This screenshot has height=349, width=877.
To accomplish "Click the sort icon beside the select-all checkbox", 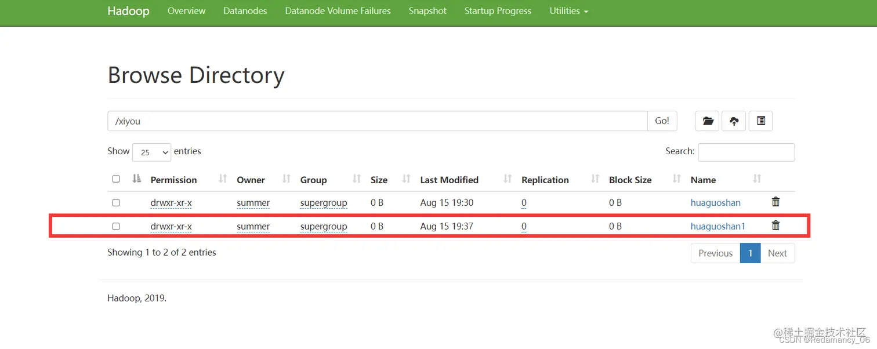I will [137, 179].
